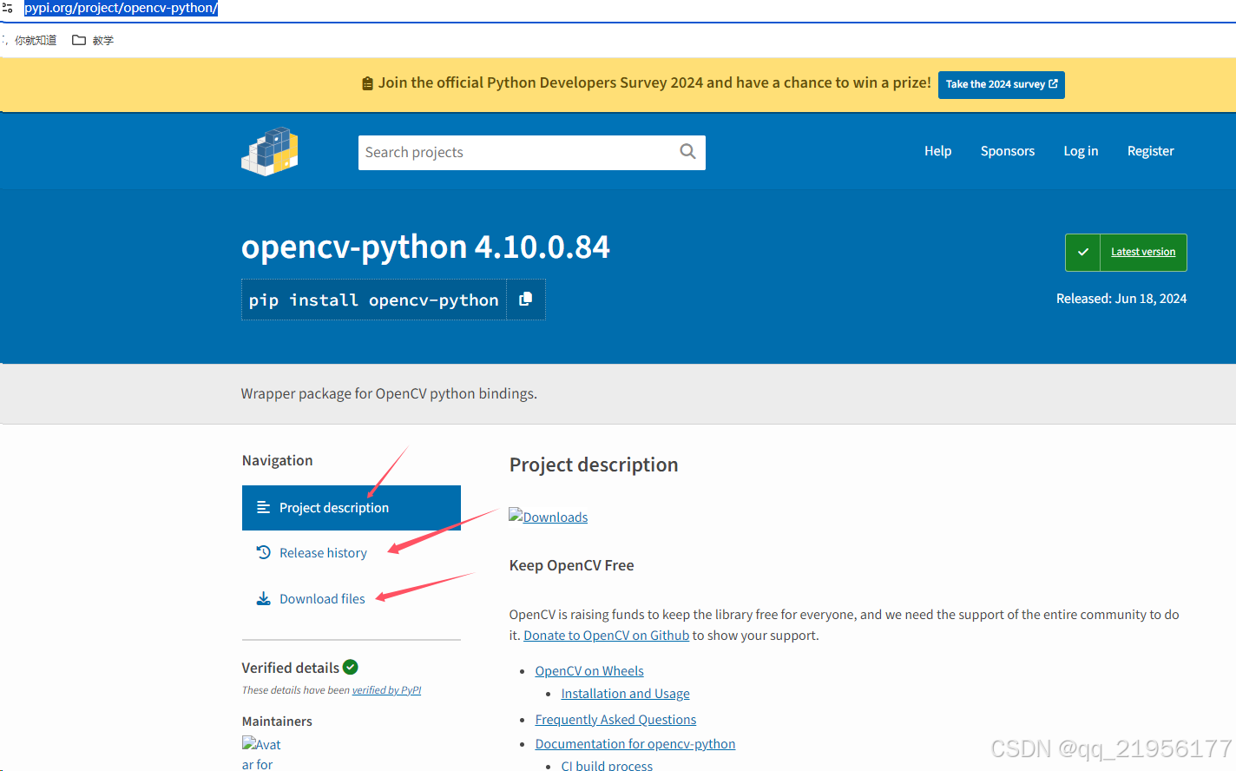The height and width of the screenshot is (771, 1236).
Task: Click the green checkmark on Latest version
Action: click(x=1082, y=253)
